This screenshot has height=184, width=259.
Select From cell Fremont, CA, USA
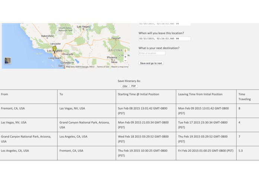pos(13,108)
